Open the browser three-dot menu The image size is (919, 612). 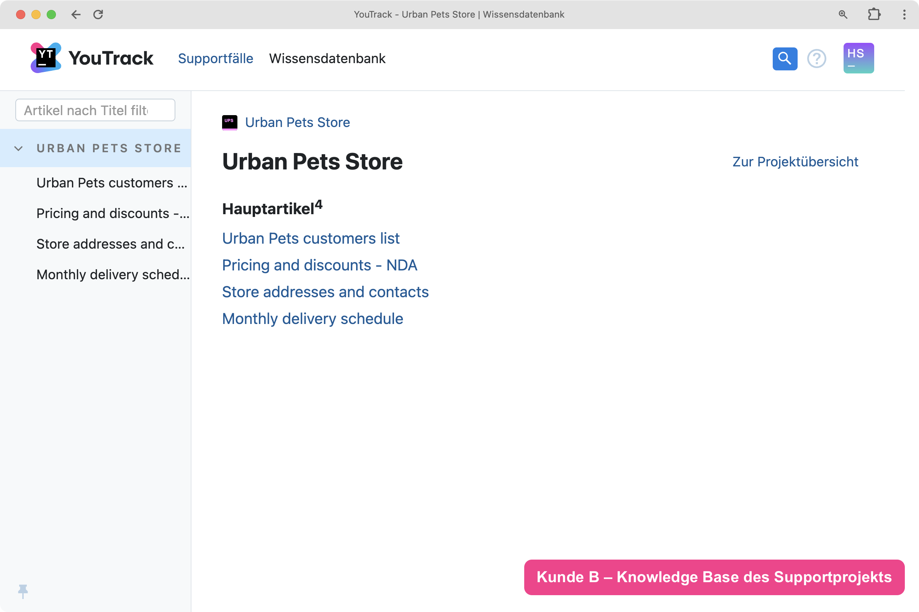[904, 15]
